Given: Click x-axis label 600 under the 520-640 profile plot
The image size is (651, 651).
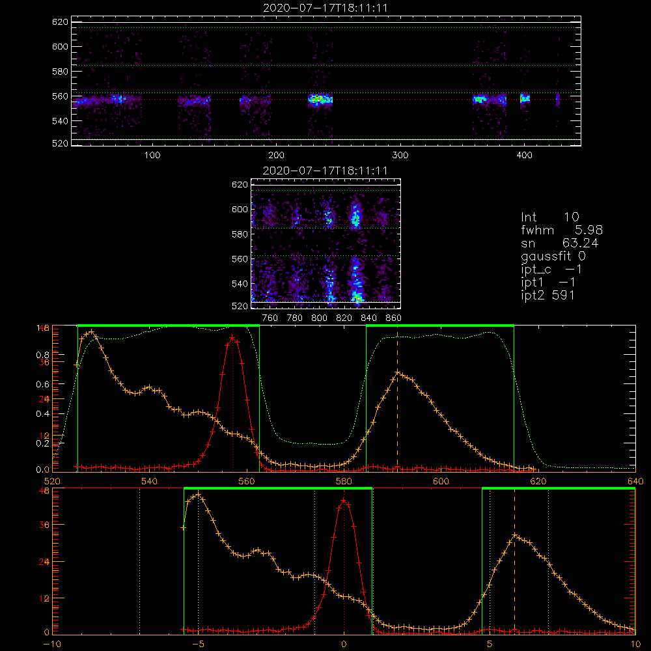Looking at the screenshot, I should pyautogui.click(x=441, y=481).
